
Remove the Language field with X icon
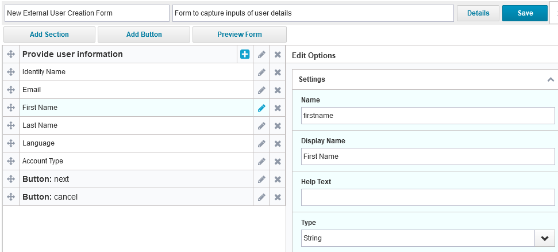click(278, 144)
